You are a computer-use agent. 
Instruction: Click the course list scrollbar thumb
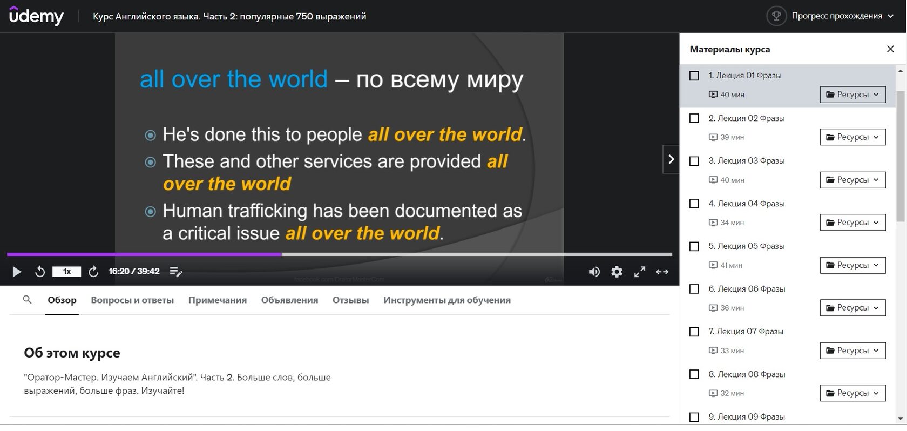tap(900, 156)
